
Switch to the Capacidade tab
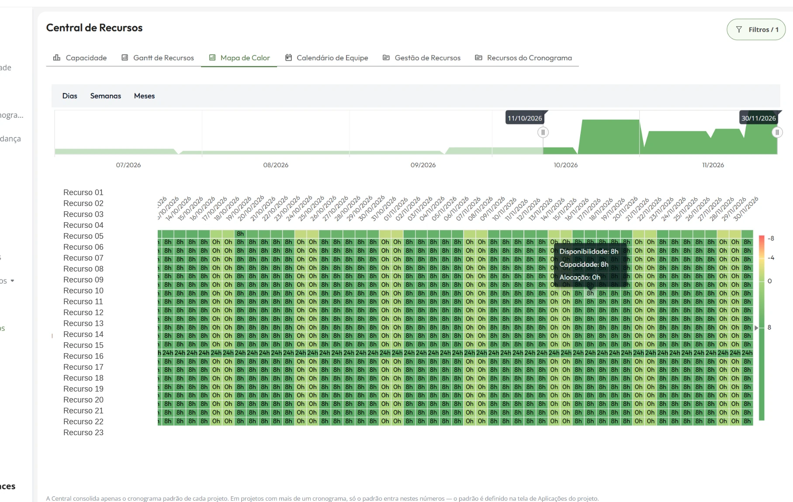80,58
